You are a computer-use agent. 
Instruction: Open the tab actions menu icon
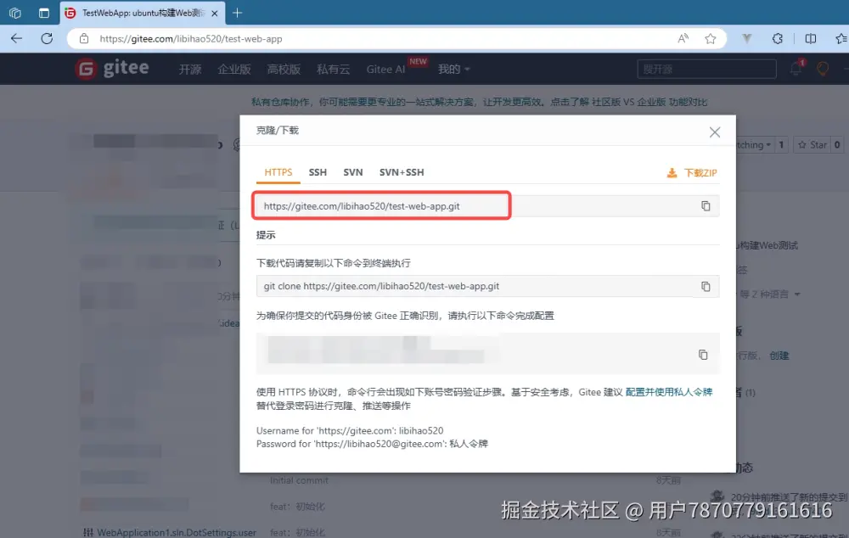44,13
